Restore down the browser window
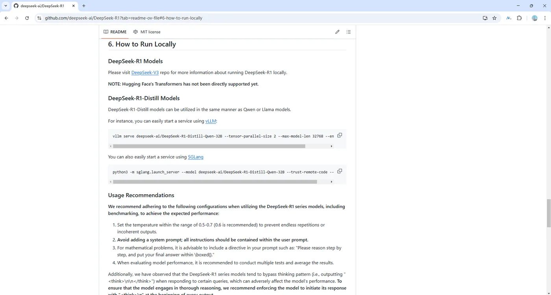Viewport: 551px width, 295px height. click(531, 6)
